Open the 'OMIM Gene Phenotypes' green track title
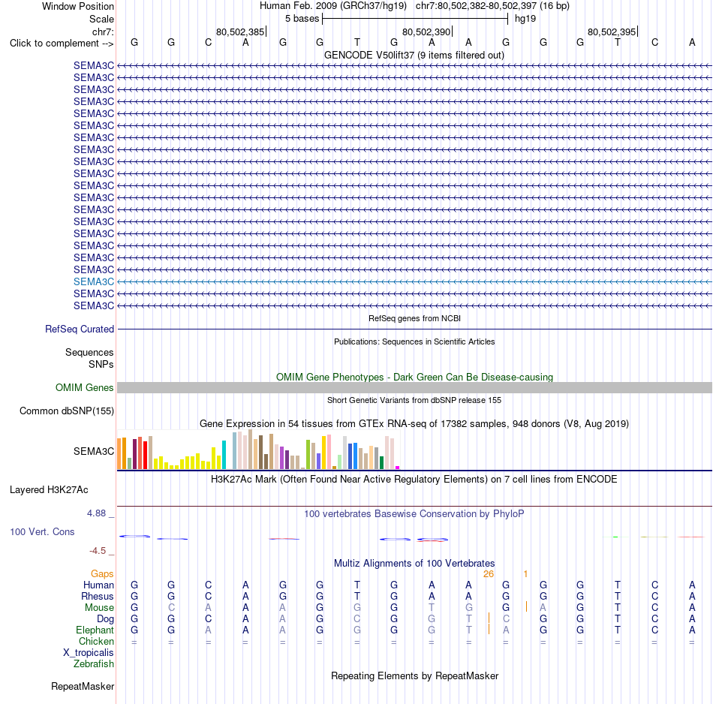The height and width of the screenshot is (704, 713). click(414, 377)
